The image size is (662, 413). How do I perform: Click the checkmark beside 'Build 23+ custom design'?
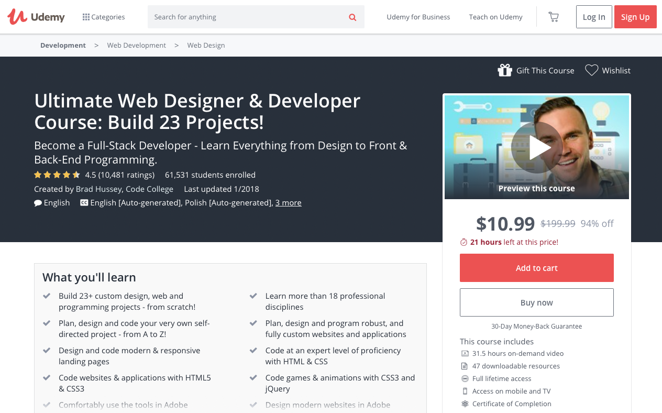(47, 296)
